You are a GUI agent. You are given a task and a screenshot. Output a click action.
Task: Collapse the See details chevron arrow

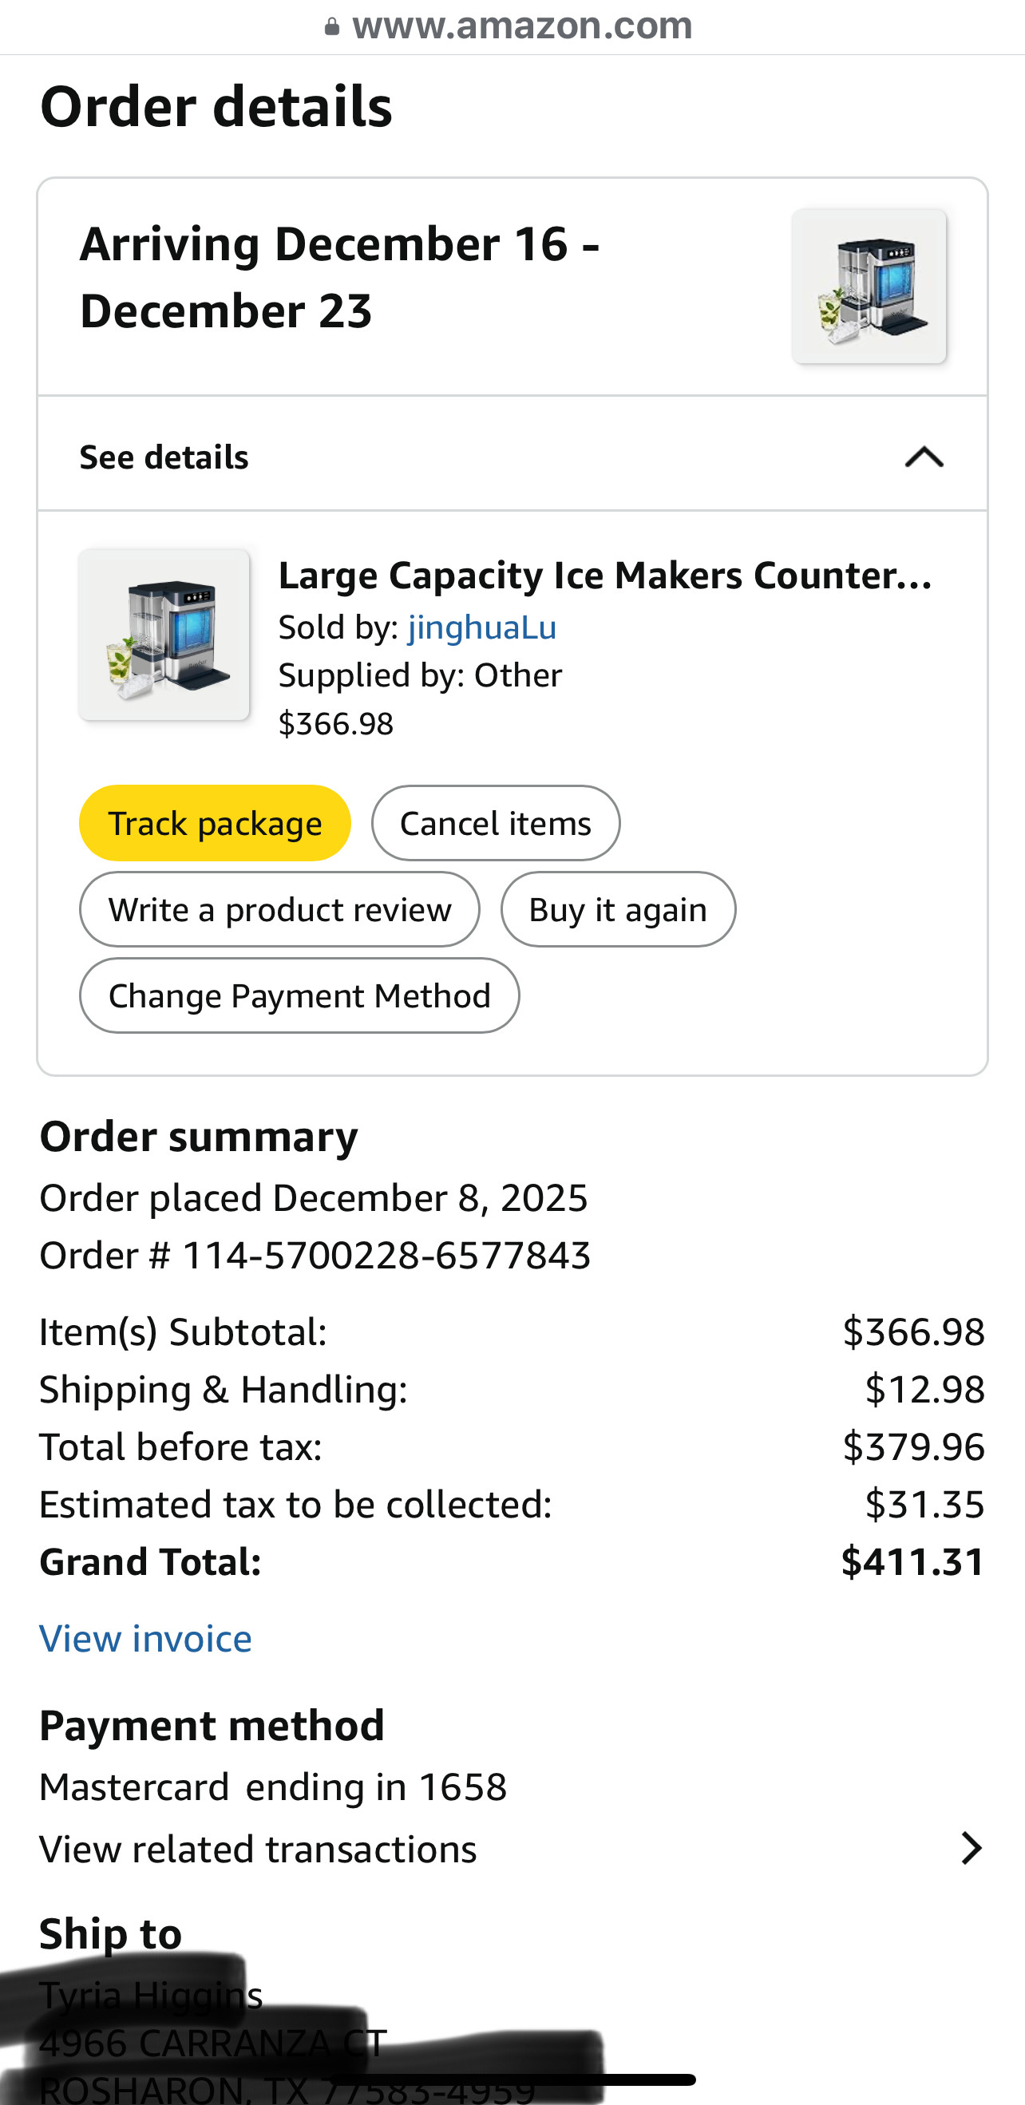(x=924, y=457)
